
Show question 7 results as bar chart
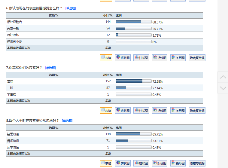point(178,111)
